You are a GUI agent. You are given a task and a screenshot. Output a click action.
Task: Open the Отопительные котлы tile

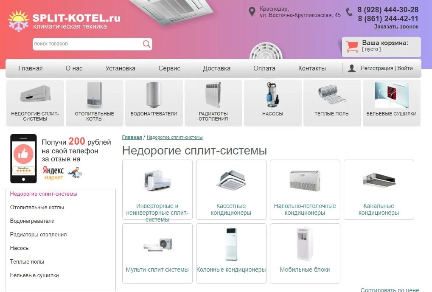pyautogui.click(x=94, y=103)
